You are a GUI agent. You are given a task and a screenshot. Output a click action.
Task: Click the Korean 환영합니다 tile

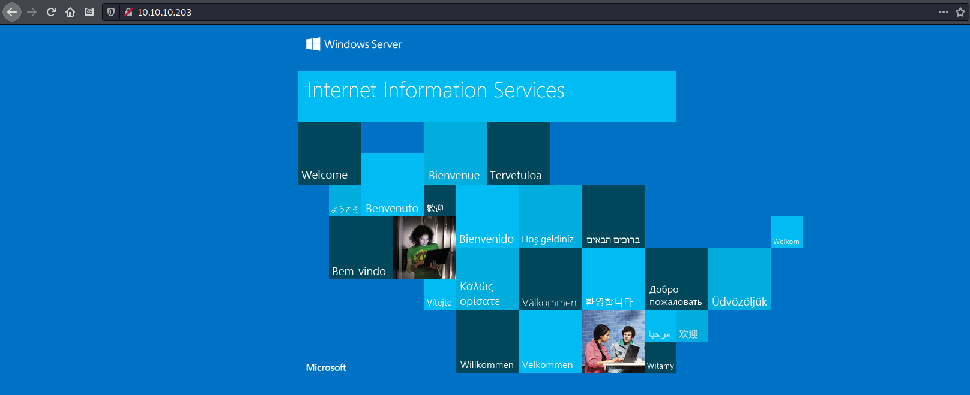[x=613, y=279]
